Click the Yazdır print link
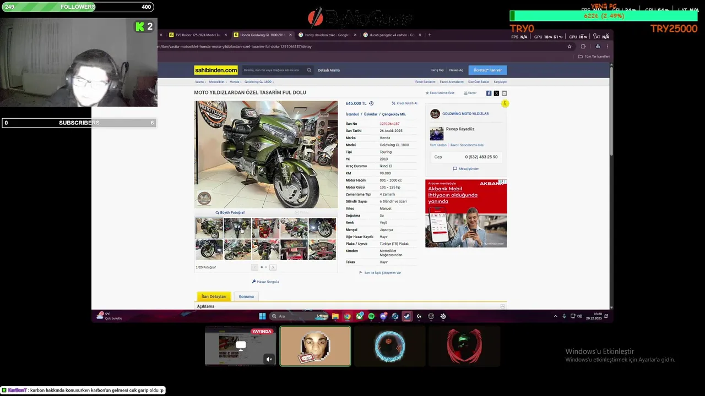 coord(470,93)
